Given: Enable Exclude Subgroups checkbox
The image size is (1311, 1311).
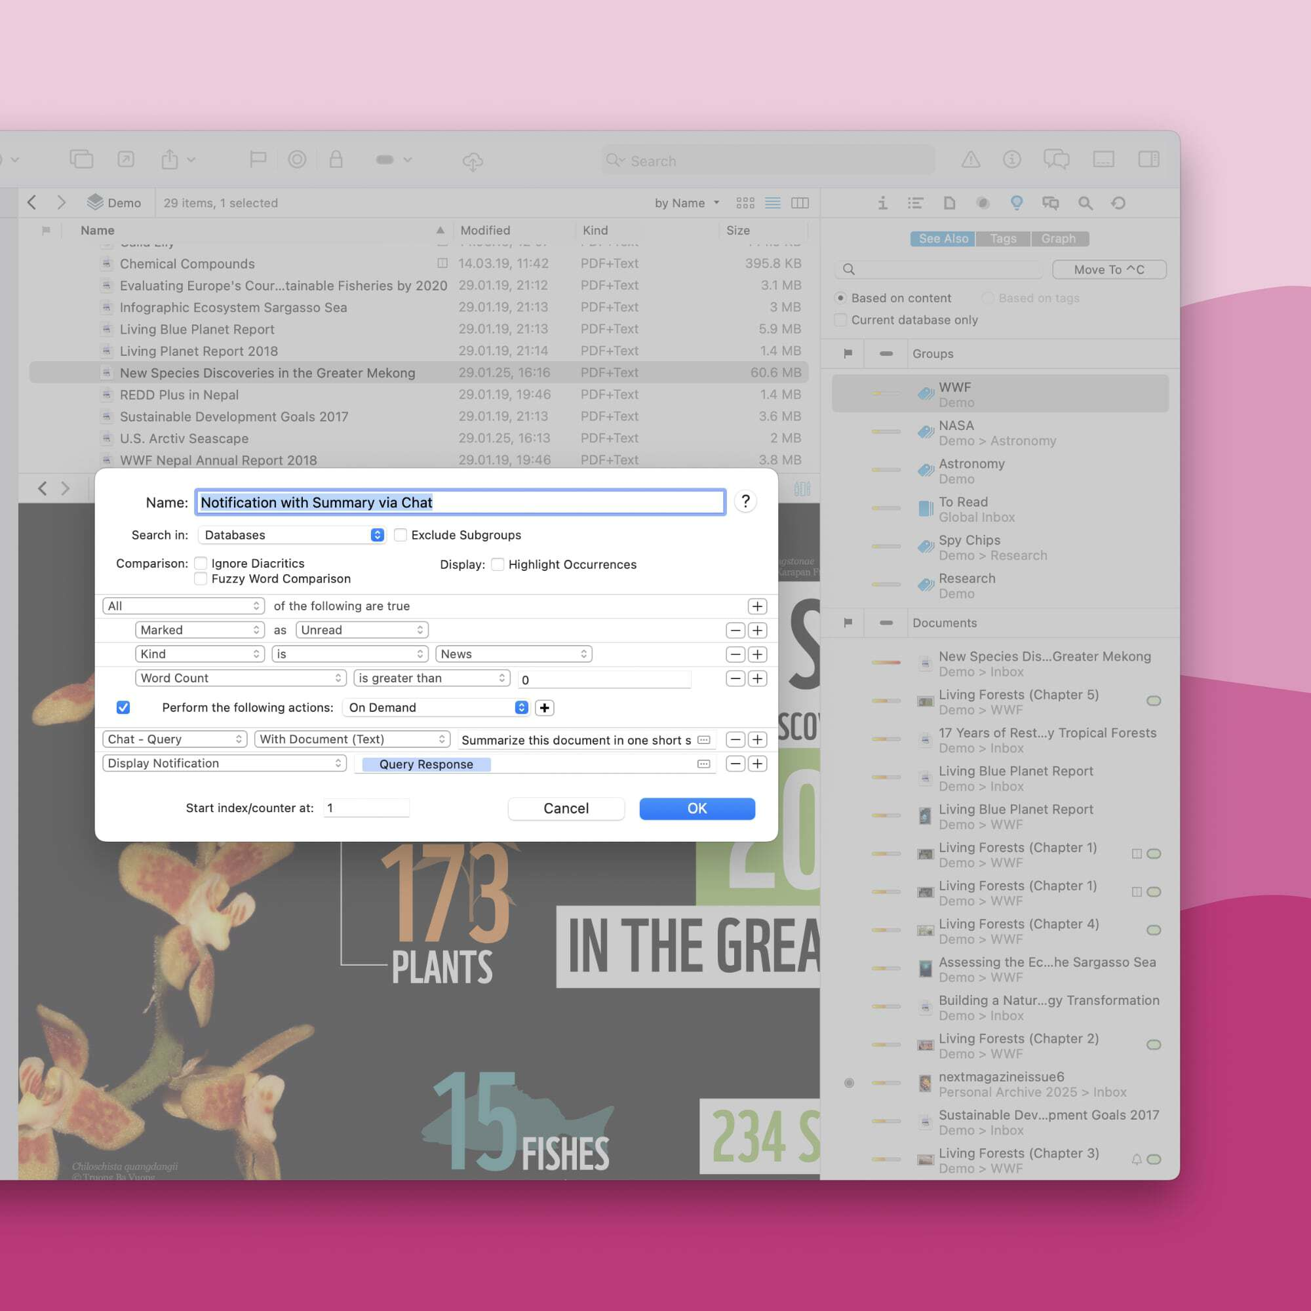Looking at the screenshot, I should [401, 535].
